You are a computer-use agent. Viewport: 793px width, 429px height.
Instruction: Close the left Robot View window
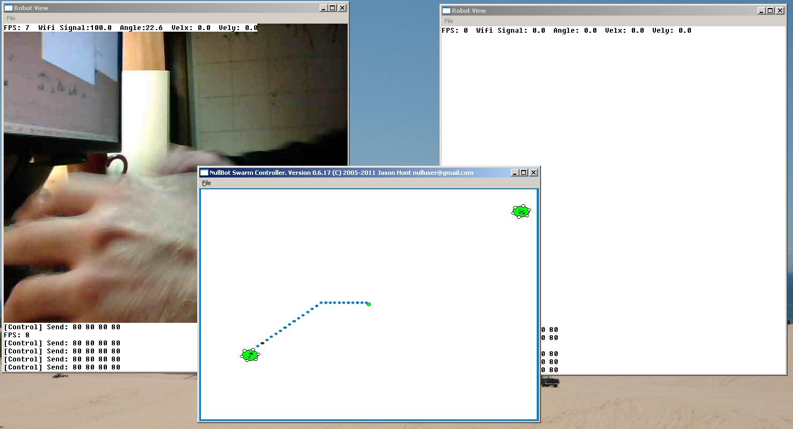[x=342, y=8]
